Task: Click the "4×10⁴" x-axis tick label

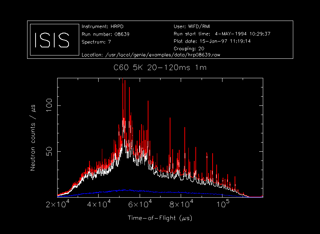Action: (x=99, y=204)
